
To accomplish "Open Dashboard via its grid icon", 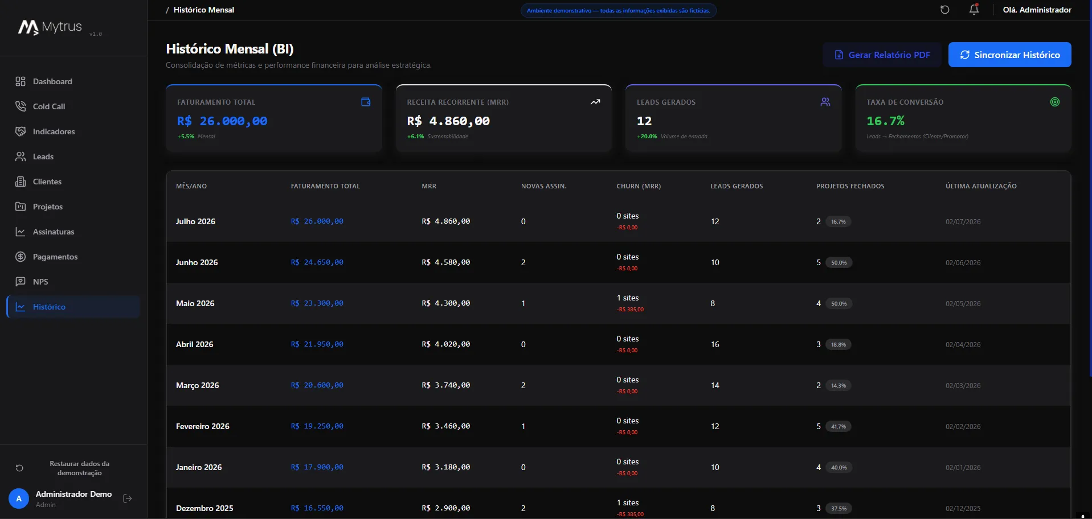I will 21,81.
